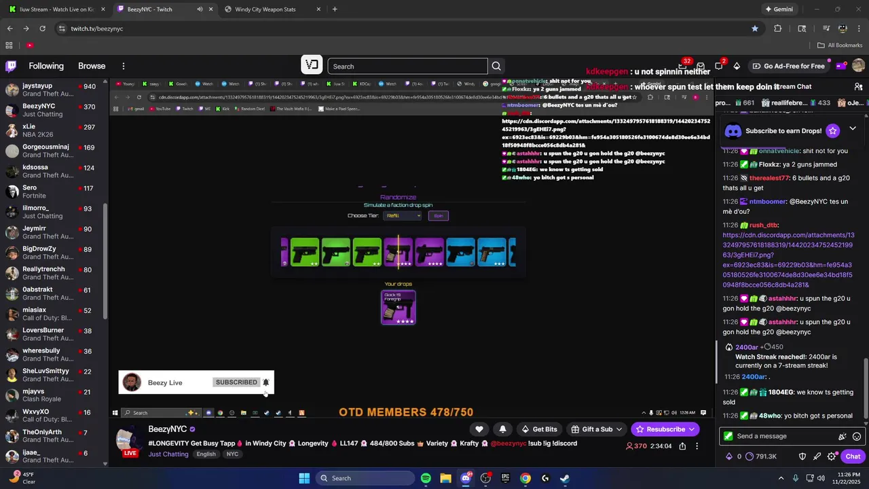Switch to the Iluw Stream Kick tab

coord(55,10)
